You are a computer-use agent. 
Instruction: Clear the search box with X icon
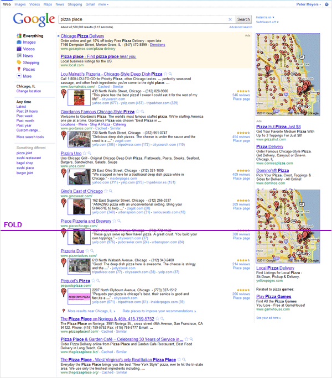[x=230, y=19]
